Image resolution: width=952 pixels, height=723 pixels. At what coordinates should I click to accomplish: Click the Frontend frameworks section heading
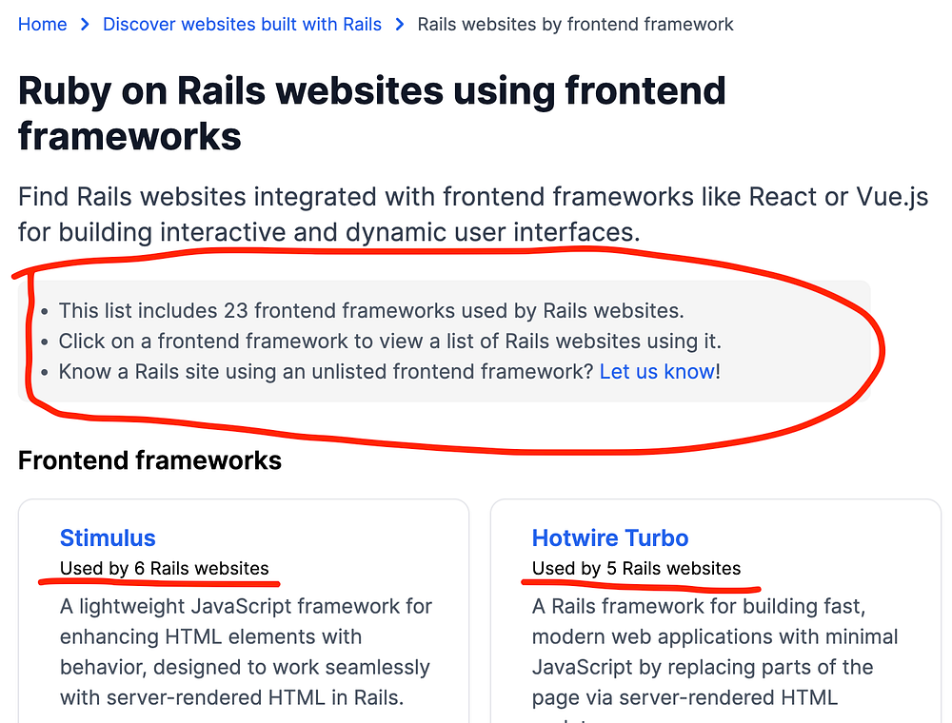pos(150,460)
